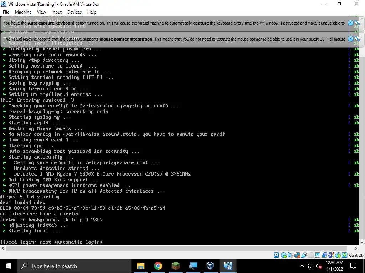
Task: Click the 'Setting hostname to livecd' line
Action: pos(52,66)
